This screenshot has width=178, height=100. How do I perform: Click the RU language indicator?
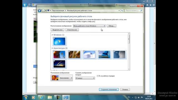(129, 97)
